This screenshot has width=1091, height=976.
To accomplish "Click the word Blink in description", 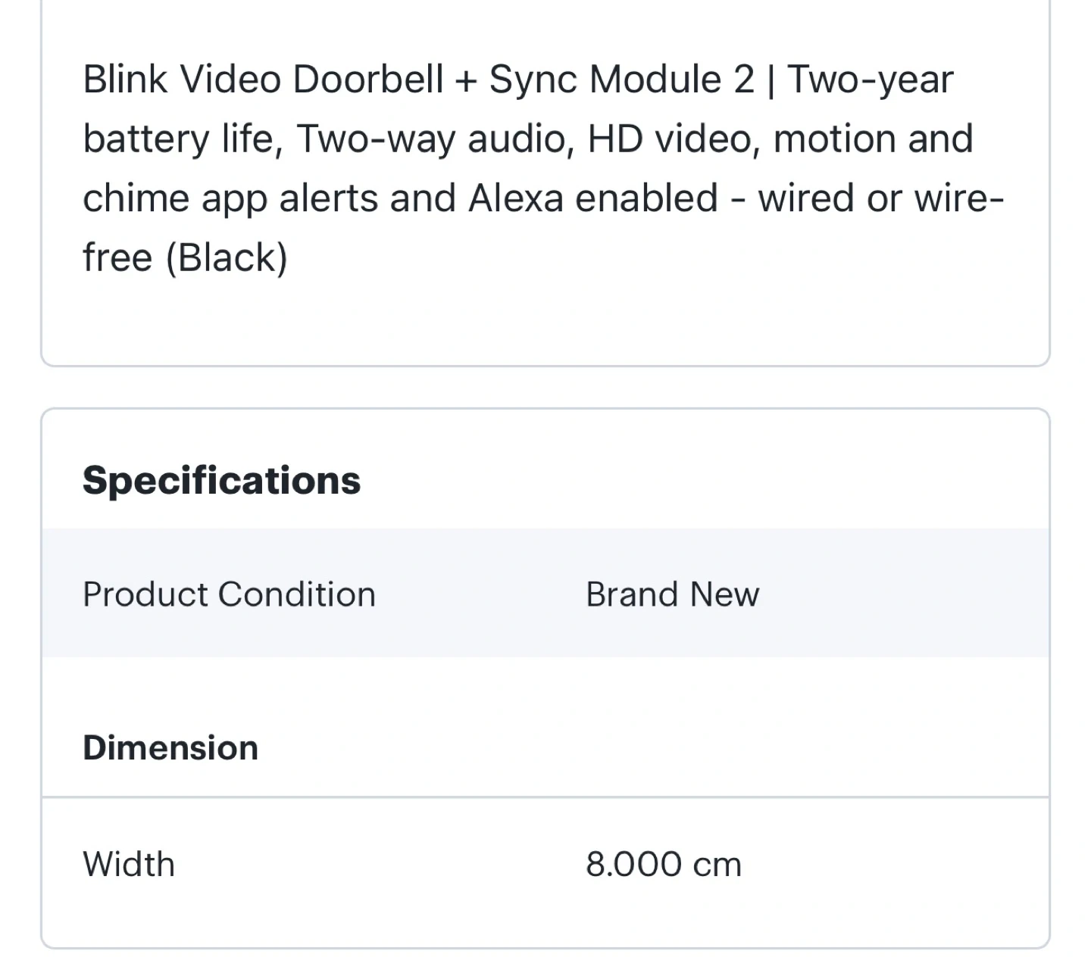I will tap(124, 80).
